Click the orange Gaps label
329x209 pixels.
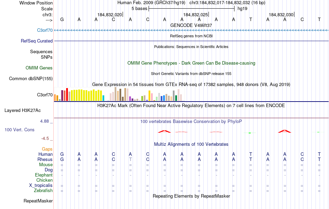click(x=47, y=149)
